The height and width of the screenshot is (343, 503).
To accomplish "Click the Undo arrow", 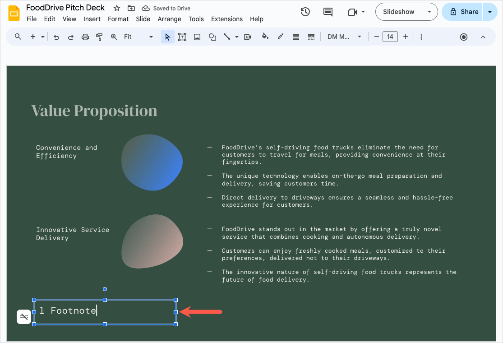I will tap(56, 37).
